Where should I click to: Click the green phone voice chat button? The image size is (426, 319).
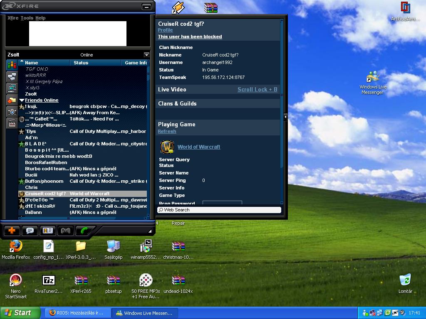tap(84, 231)
